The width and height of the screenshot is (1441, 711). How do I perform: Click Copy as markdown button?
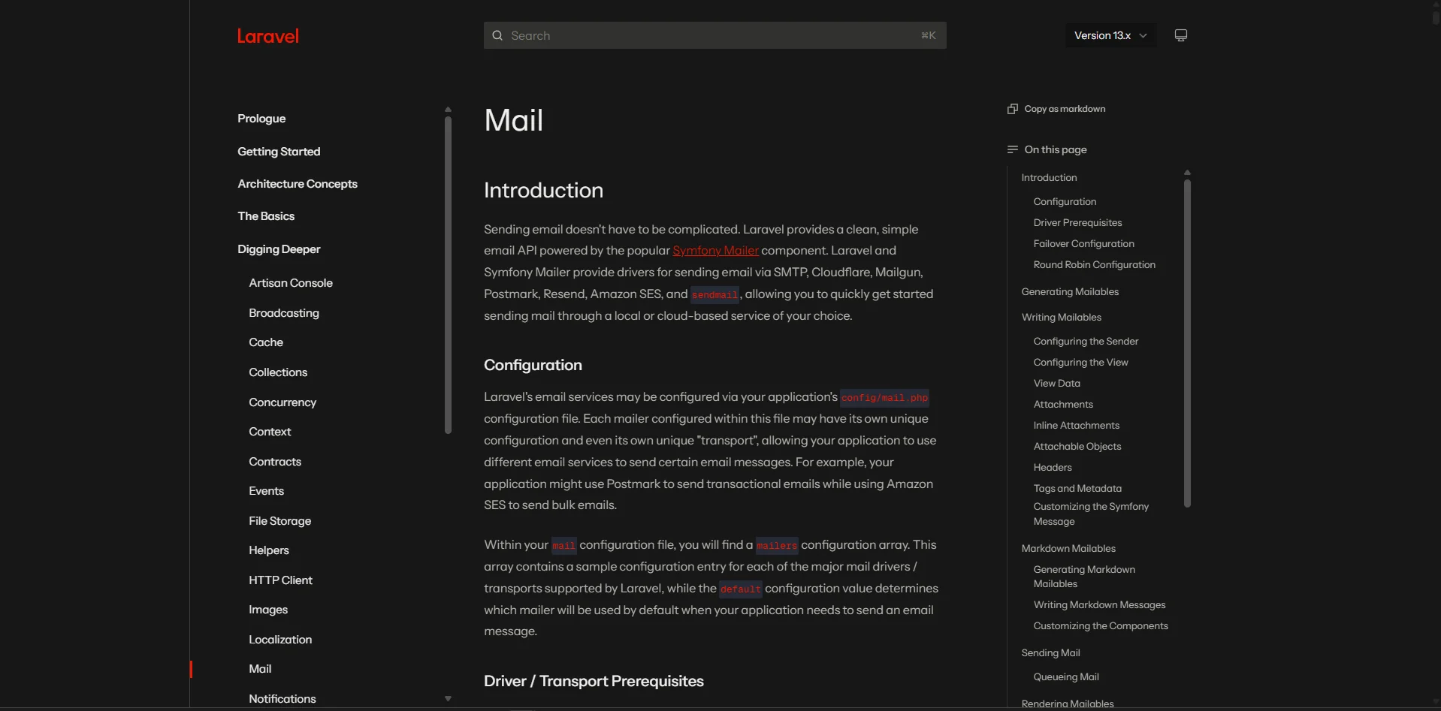click(1056, 109)
